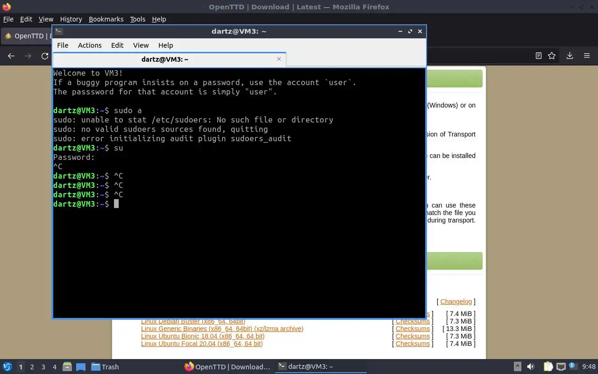Open Firefox View menu
The width and height of the screenshot is (598, 374).
coord(46,19)
